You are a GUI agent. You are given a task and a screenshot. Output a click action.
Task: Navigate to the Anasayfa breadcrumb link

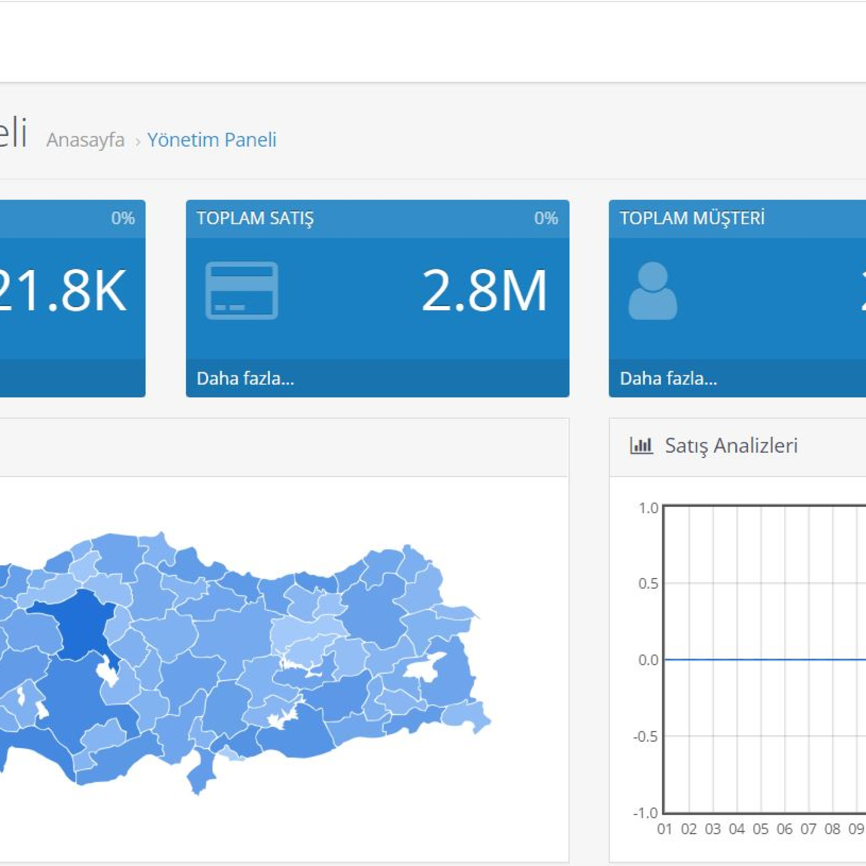click(x=86, y=140)
